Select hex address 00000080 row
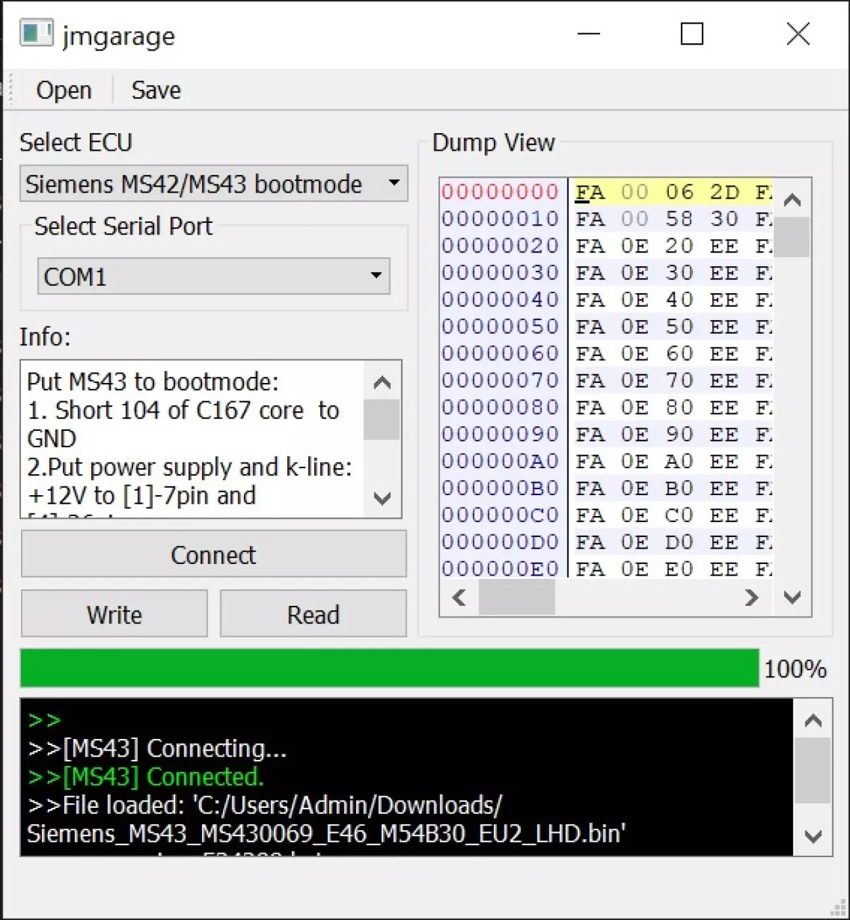This screenshot has width=850, height=920. coord(500,407)
